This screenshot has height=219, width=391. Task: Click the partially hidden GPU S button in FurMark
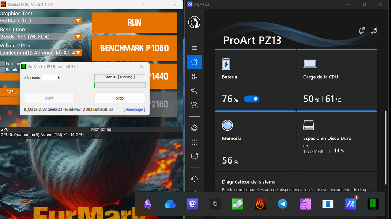pos(10,92)
